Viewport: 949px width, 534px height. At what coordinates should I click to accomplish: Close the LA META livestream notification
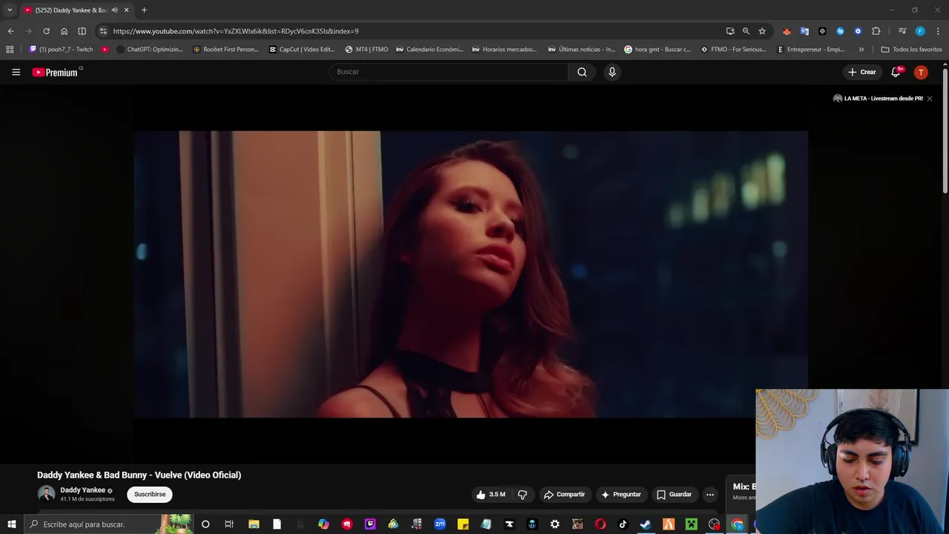[x=929, y=99]
